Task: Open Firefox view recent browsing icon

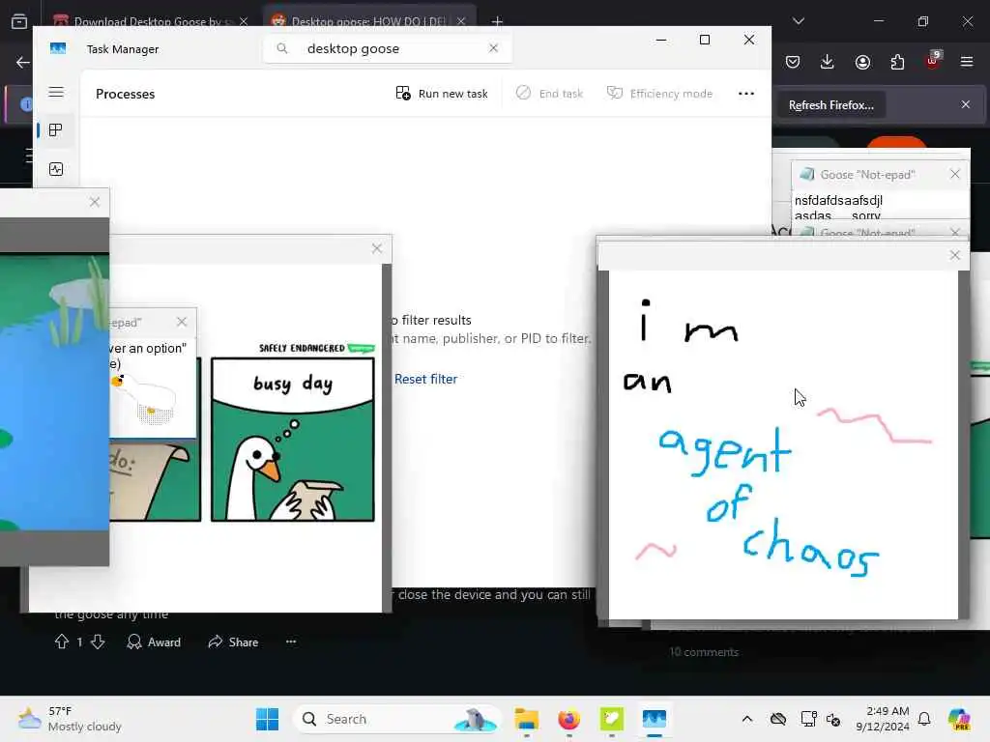Action: (x=19, y=21)
